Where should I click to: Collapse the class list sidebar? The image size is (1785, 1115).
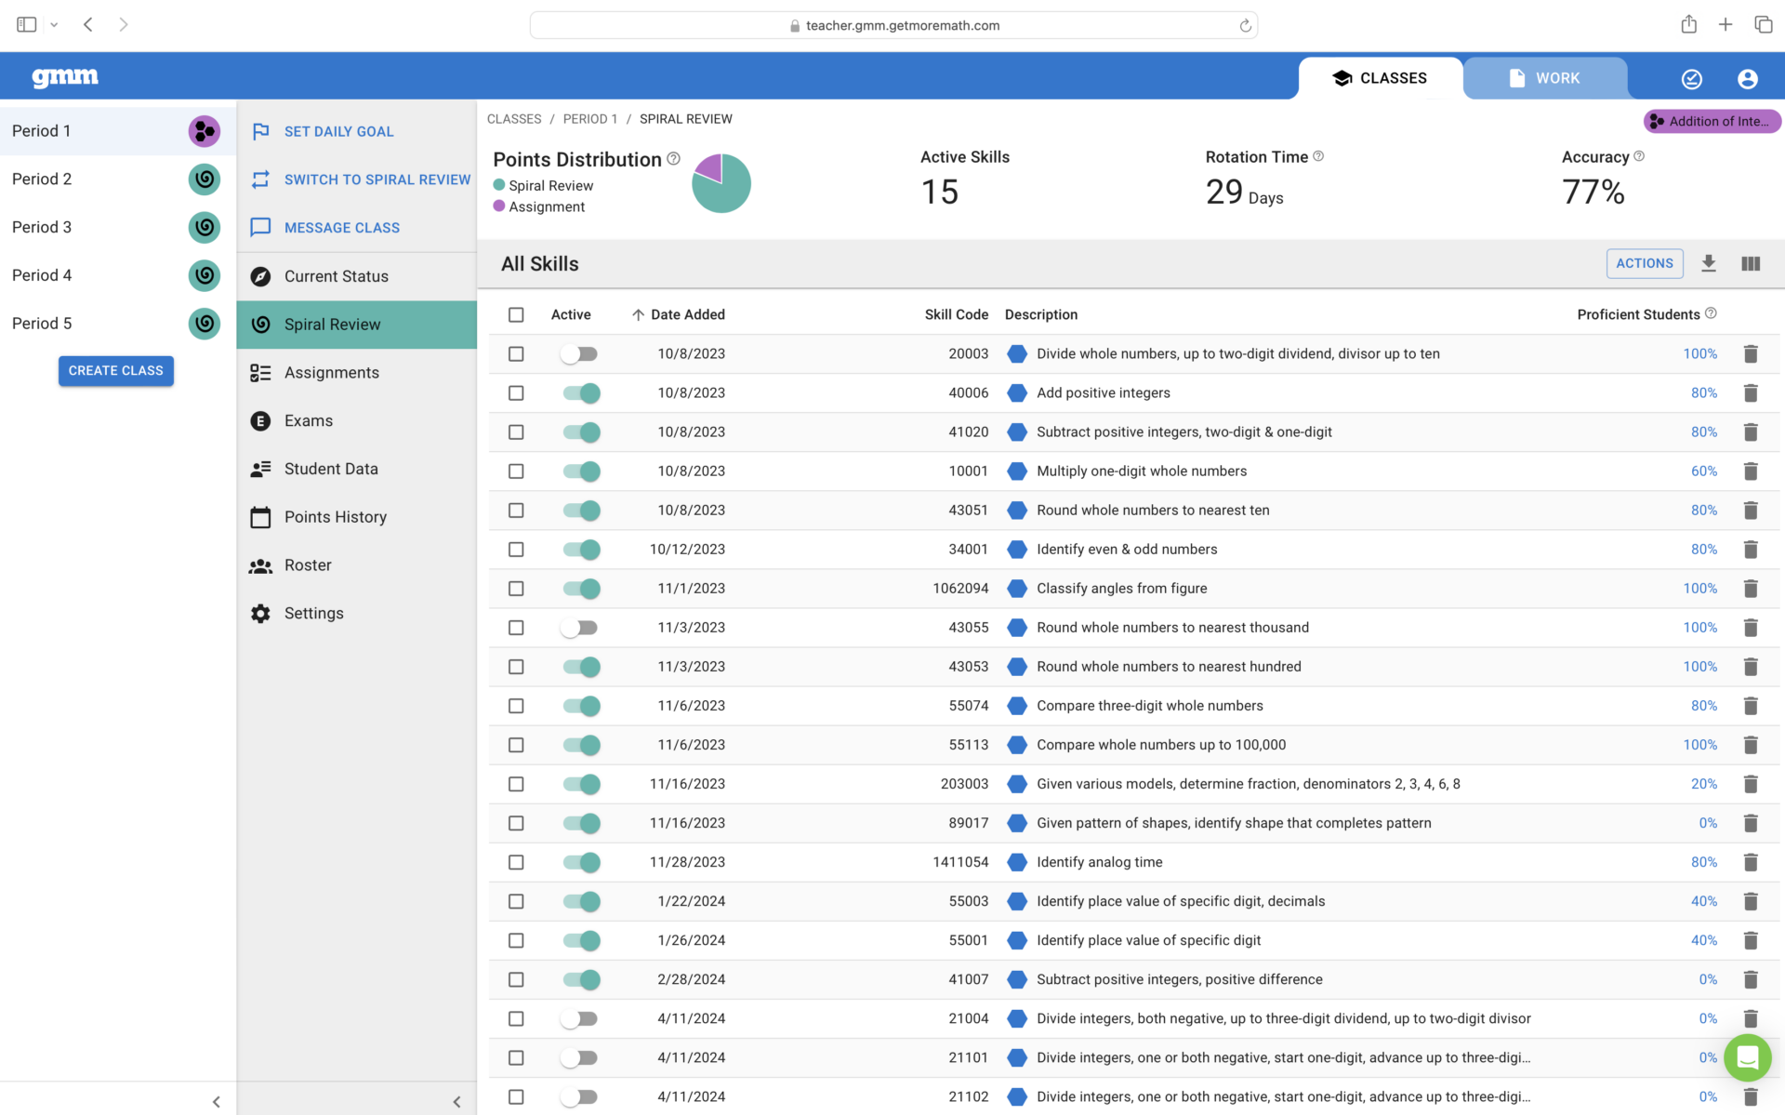[216, 1101]
